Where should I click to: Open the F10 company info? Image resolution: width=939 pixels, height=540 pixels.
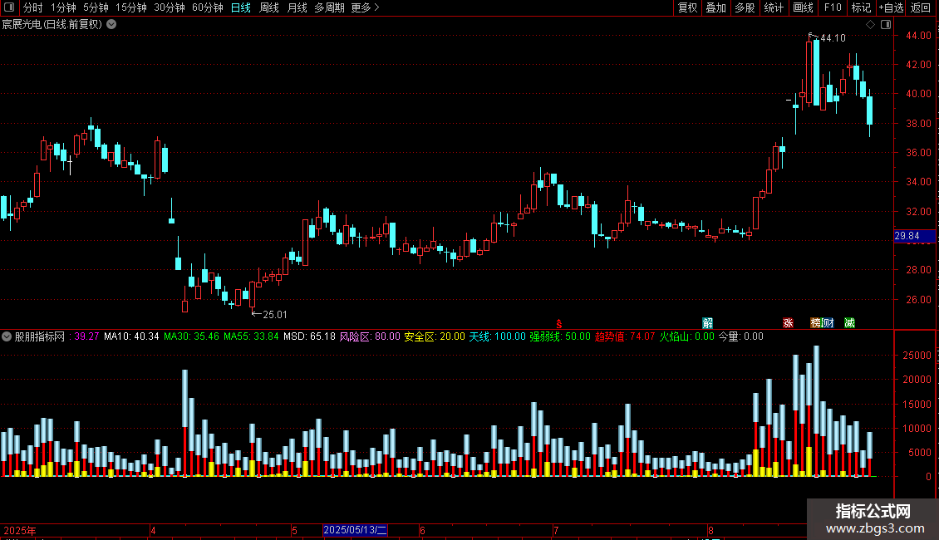pos(833,7)
